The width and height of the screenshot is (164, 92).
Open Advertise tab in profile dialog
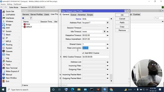(81, 15)
